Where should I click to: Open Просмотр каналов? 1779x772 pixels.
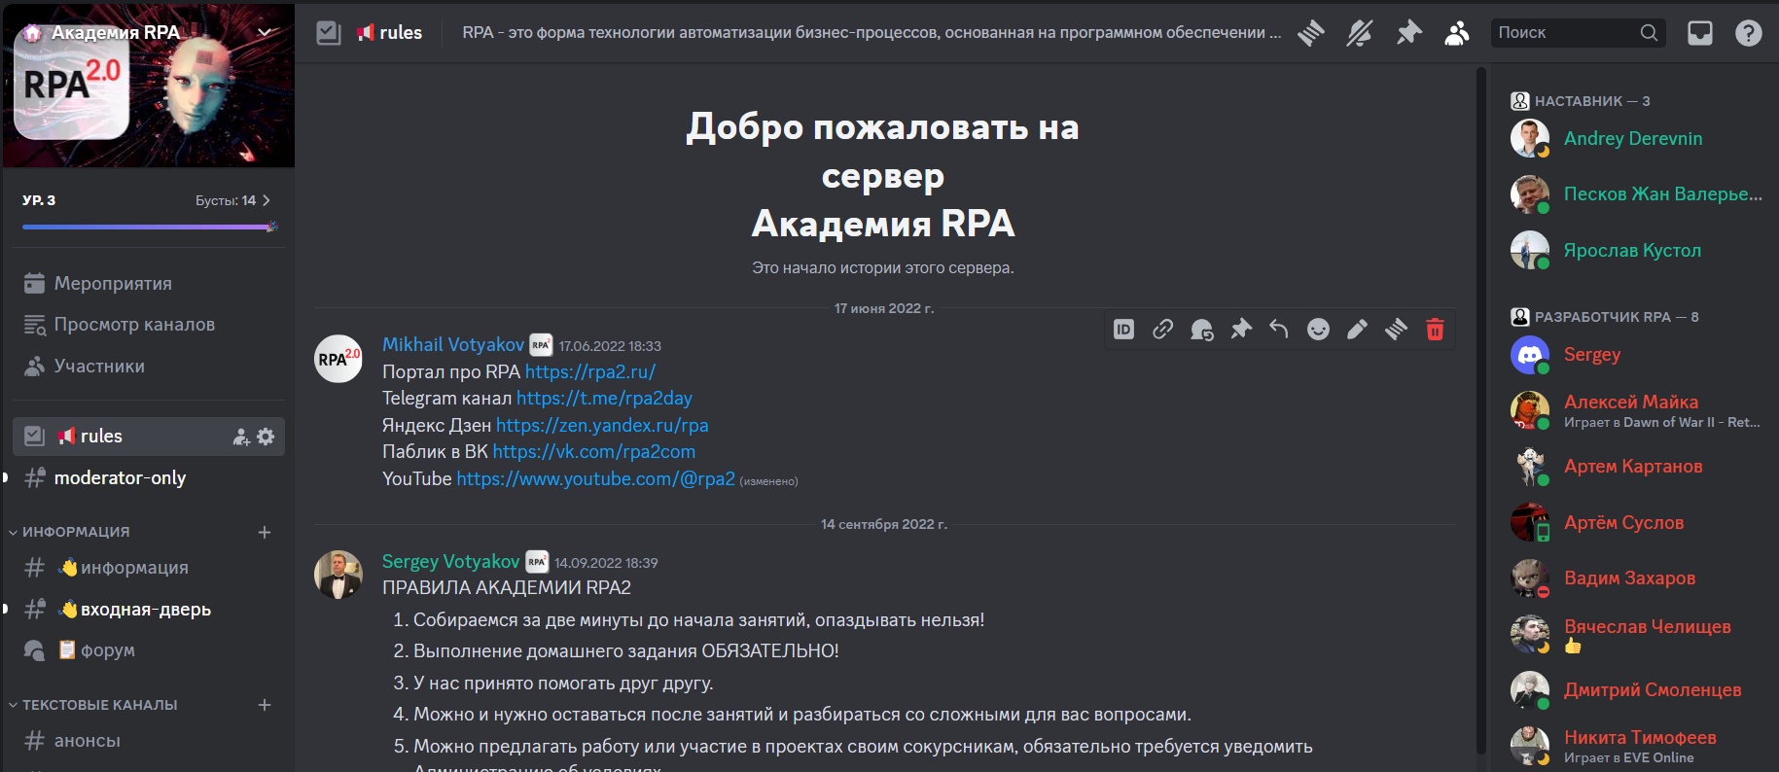[x=149, y=325]
